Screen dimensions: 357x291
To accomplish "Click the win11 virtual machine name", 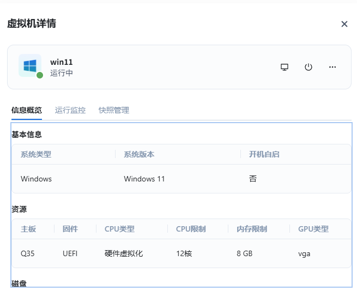I will coord(62,62).
